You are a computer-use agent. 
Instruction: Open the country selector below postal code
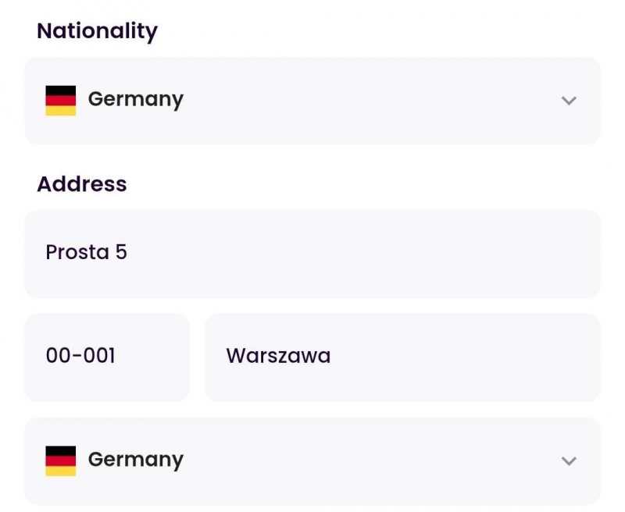tap(312, 461)
